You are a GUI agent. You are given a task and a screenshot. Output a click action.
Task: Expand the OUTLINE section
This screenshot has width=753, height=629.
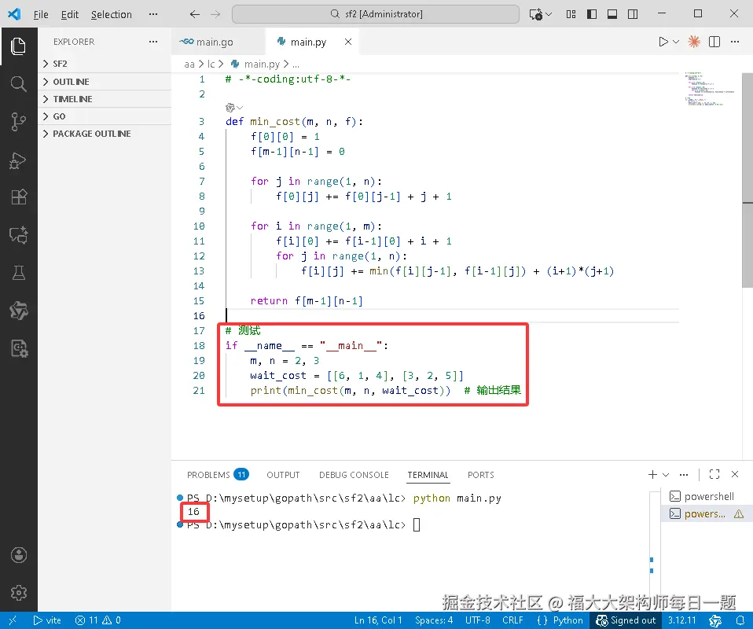pyautogui.click(x=105, y=82)
